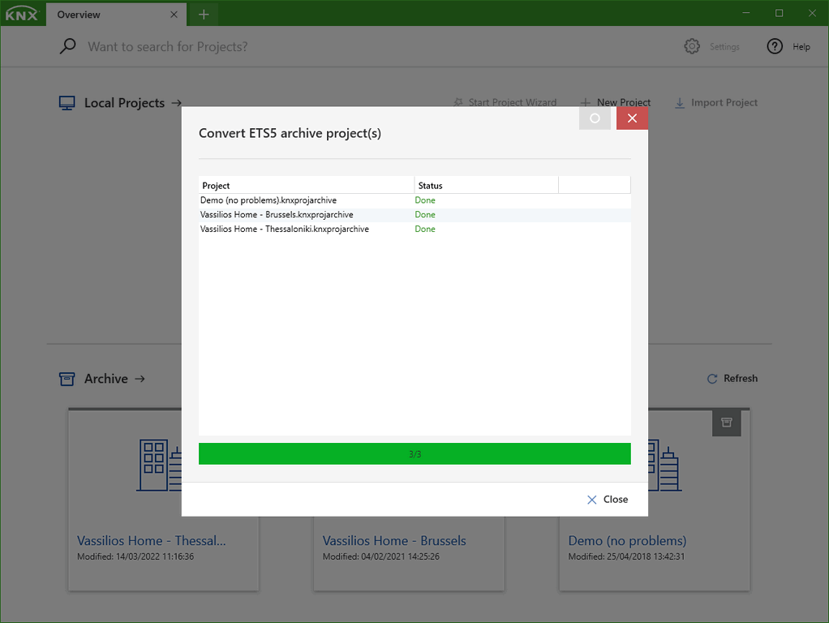The width and height of the screenshot is (829, 623).
Task: Select row 'Vassilios Home - Thessaloniki.knxprojarchive'
Action: pyautogui.click(x=414, y=229)
